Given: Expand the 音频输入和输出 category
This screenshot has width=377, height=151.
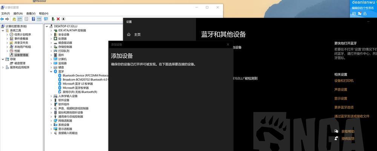Looking at the screenshot, I should [51, 133].
